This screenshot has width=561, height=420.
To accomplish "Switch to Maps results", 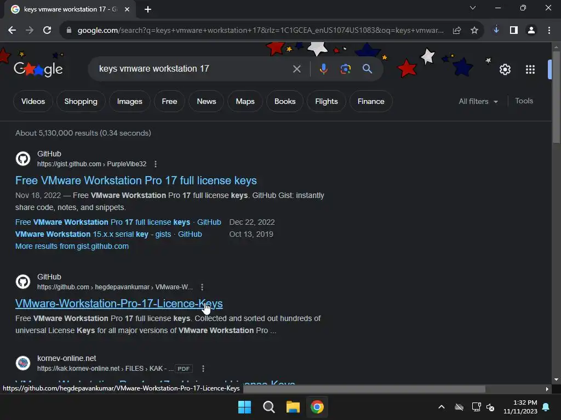I will coord(245,101).
